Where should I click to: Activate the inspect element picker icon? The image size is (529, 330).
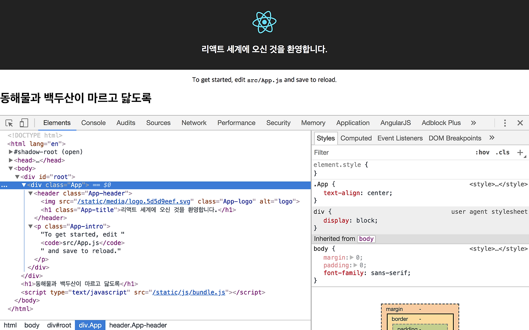tap(9, 123)
